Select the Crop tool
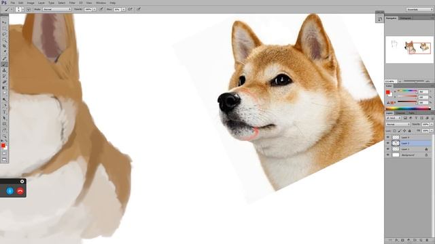Image resolution: width=435 pixels, height=244 pixels. pos(4,46)
